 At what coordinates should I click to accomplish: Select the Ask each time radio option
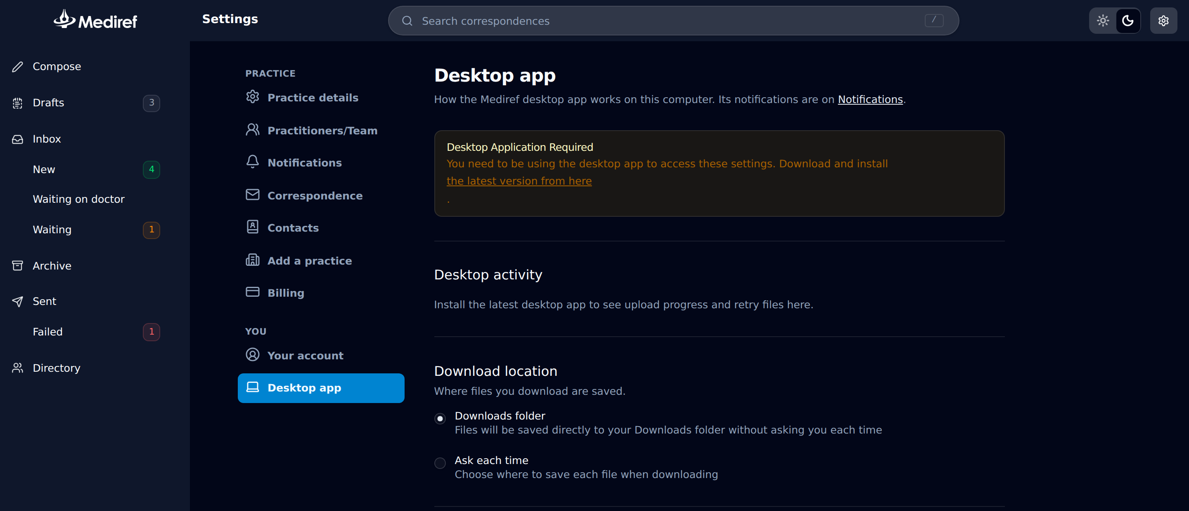click(440, 463)
